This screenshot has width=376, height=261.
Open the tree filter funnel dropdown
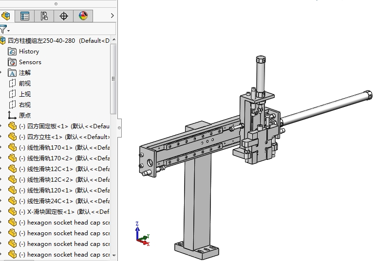click(4, 30)
